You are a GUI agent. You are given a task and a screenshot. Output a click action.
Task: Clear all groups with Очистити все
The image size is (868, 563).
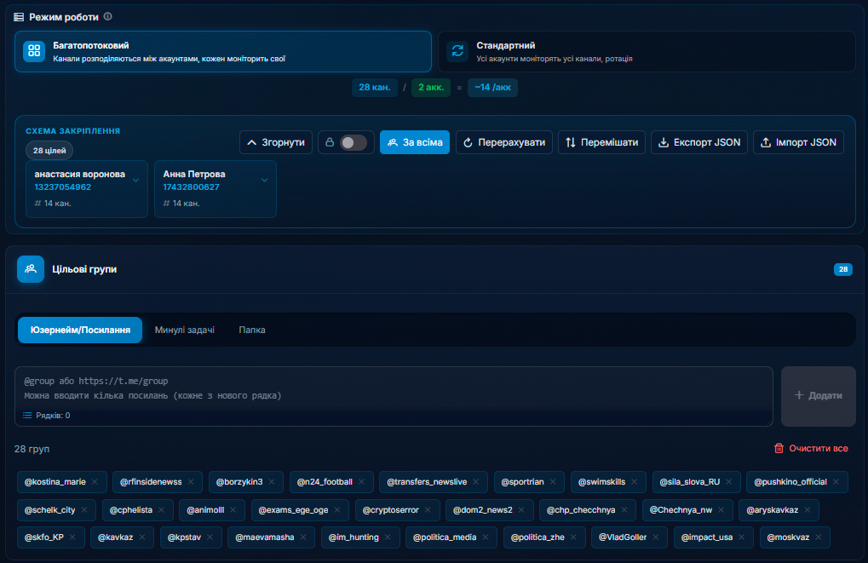[x=811, y=448]
